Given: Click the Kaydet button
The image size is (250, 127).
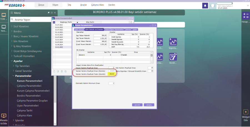Looking at the screenshot, I should (x=137, y=105).
